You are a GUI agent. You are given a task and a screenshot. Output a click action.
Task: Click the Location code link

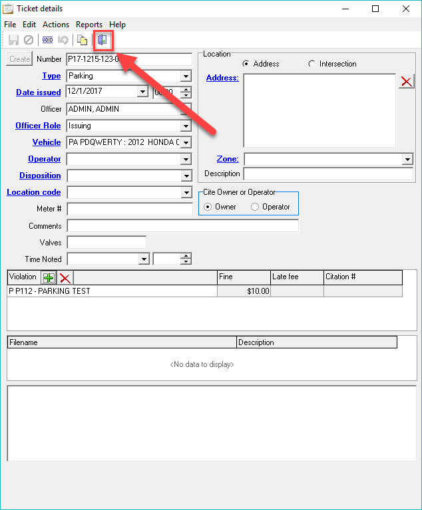pos(34,192)
